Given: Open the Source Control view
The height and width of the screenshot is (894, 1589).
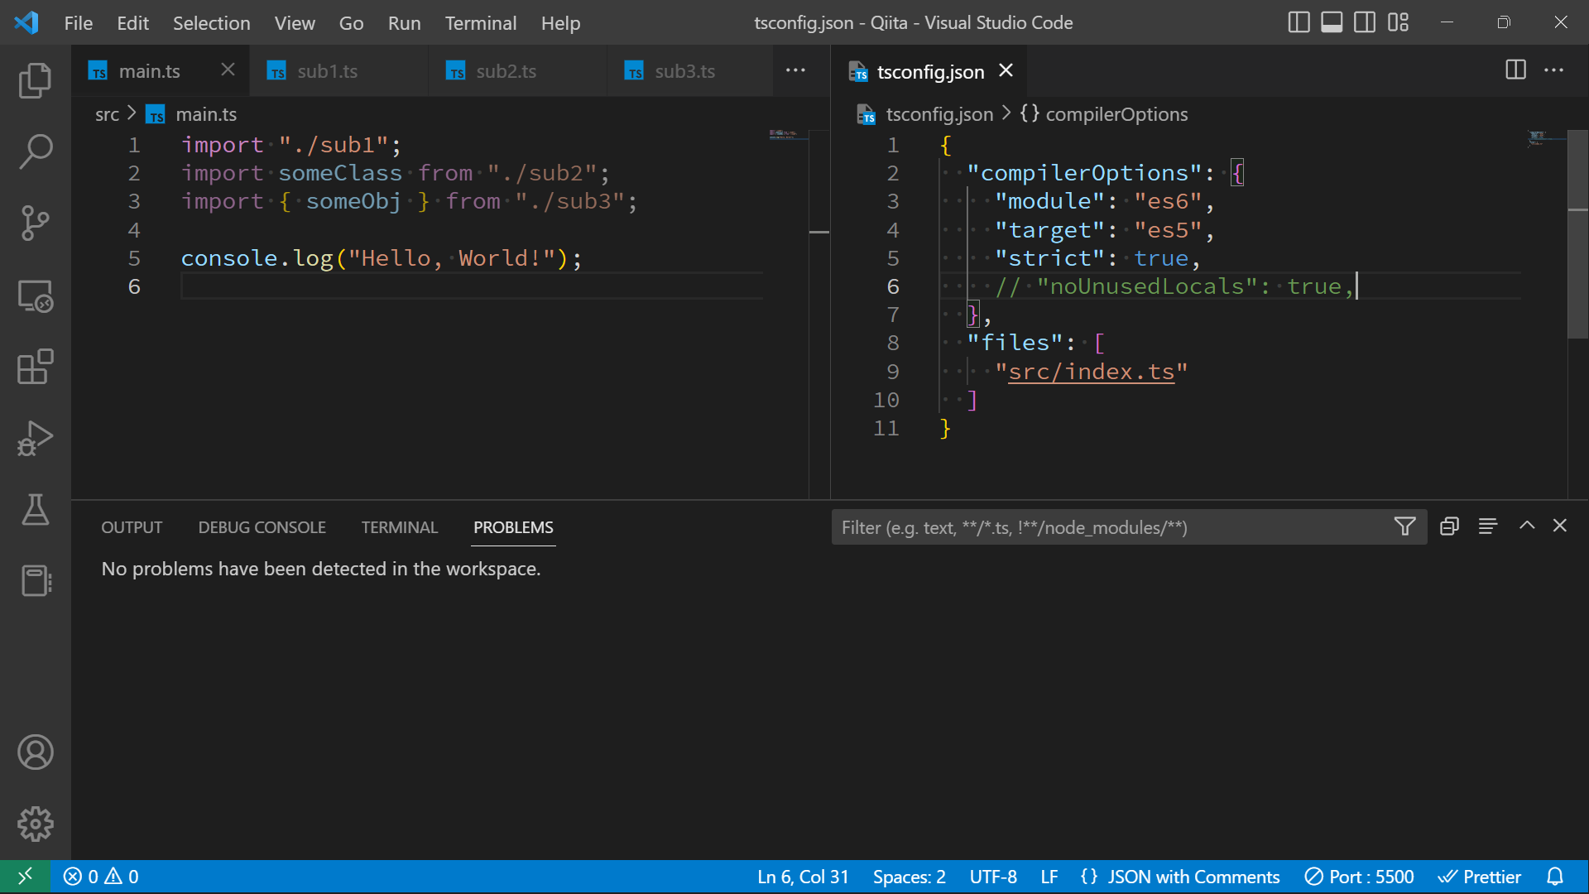Looking at the screenshot, I should pyautogui.click(x=35, y=223).
